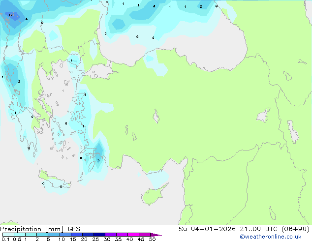The image size is (312, 241).
Task: Click the '15' legend scale label
Action: tap(73, 239)
